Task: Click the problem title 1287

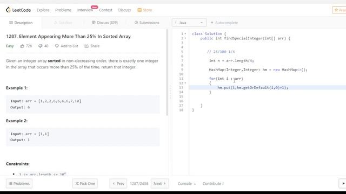Action: click(x=68, y=36)
